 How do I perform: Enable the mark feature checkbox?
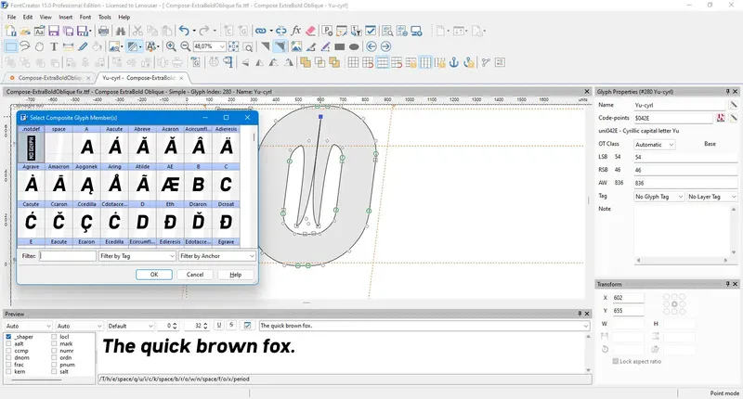54,343
